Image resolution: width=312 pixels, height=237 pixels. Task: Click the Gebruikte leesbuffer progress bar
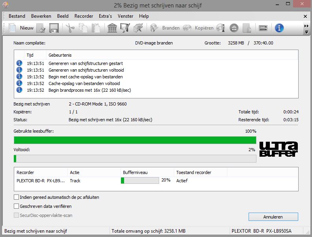pos(135,140)
